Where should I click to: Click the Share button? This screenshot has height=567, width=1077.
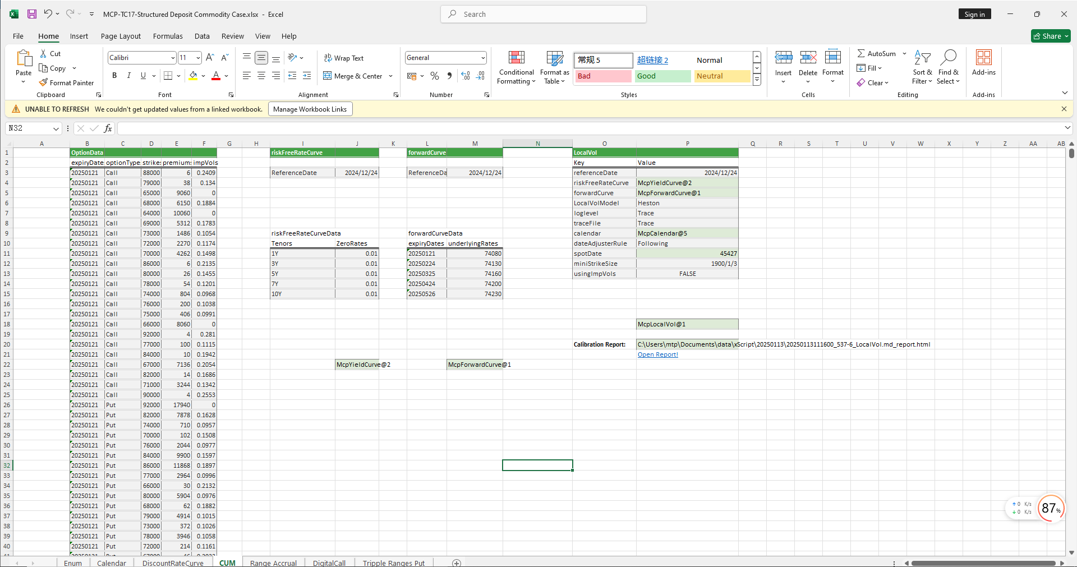click(1051, 36)
